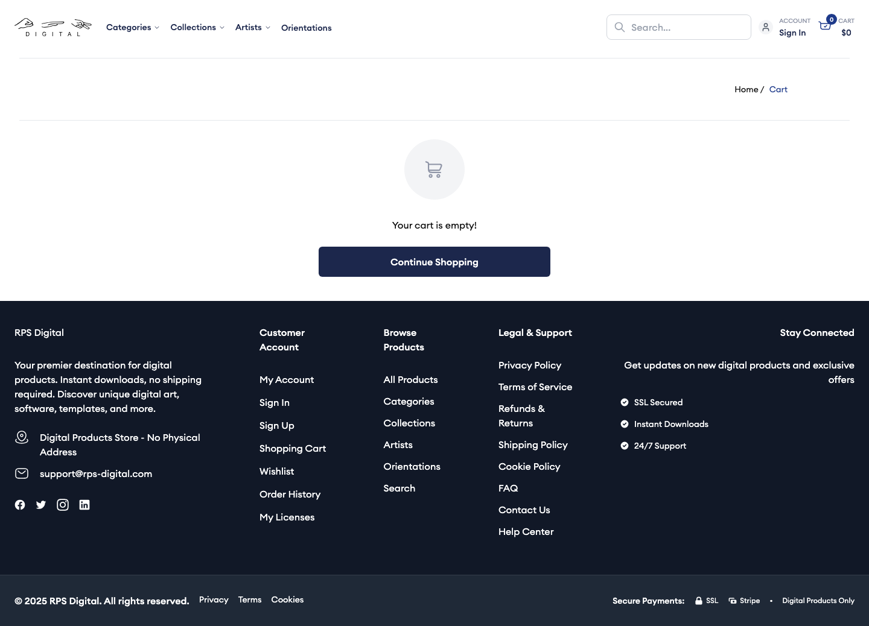The height and width of the screenshot is (626, 869).
Task: Click the search magnifier icon
Action: (x=620, y=27)
